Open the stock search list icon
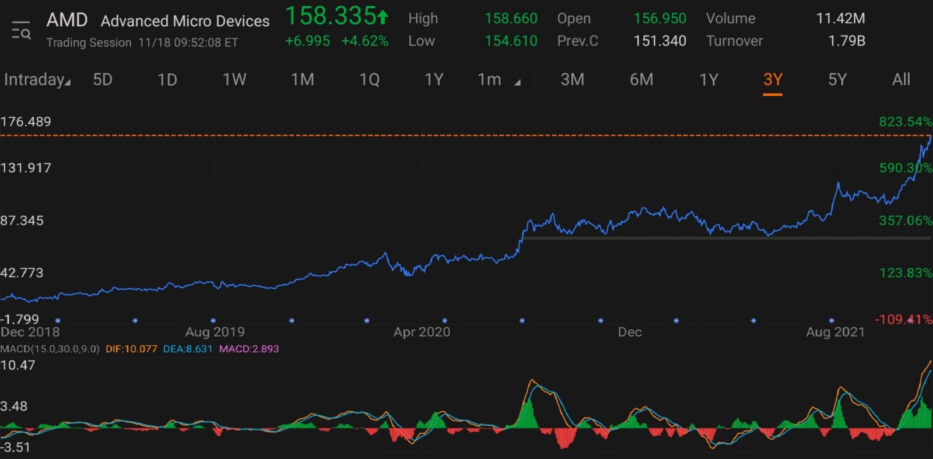This screenshot has width=933, height=459. [x=22, y=30]
